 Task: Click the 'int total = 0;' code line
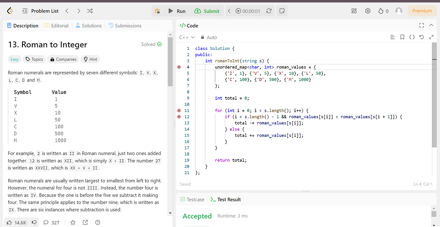[232, 98]
